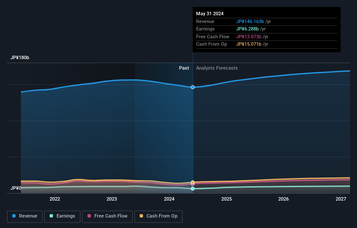Toggle the Free Cash Flow legend button

(107, 216)
